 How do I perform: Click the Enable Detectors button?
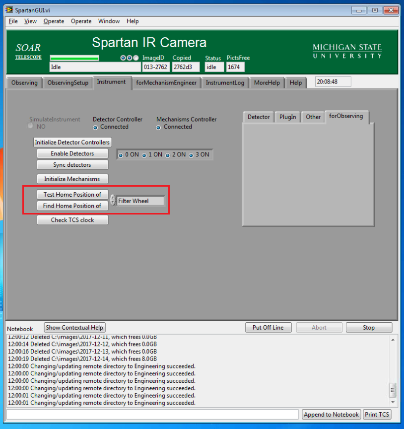tap(72, 153)
